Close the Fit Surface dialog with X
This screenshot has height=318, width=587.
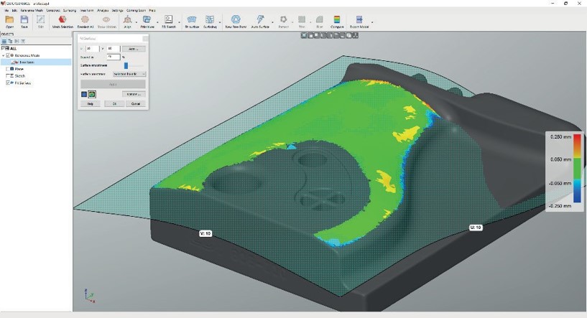[145, 38]
